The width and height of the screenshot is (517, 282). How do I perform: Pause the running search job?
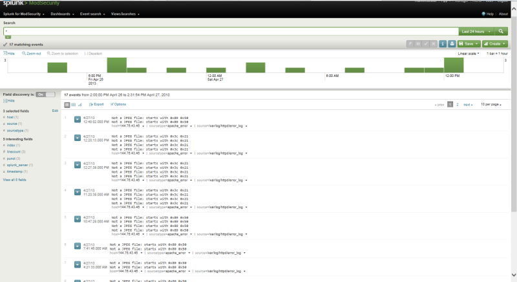point(417,44)
